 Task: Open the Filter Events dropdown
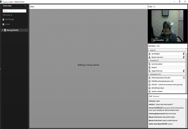(7, 15)
